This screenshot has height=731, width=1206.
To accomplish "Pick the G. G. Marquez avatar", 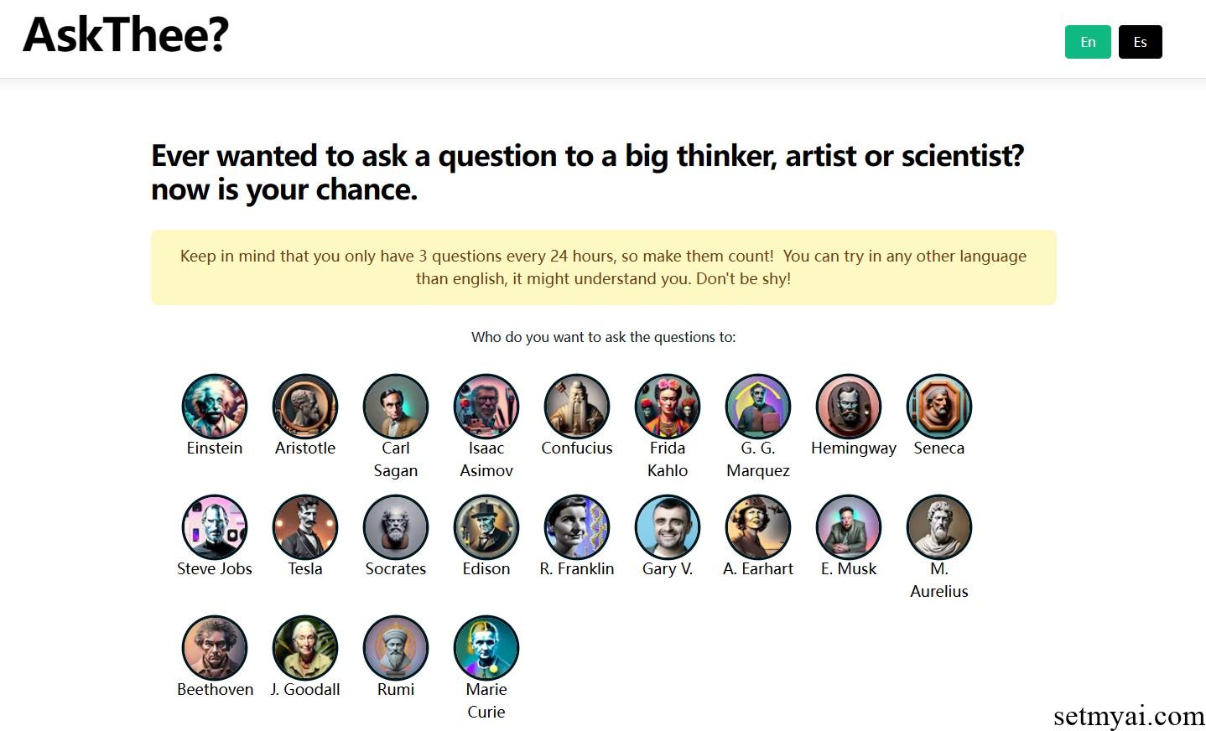I will pos(758,407).
